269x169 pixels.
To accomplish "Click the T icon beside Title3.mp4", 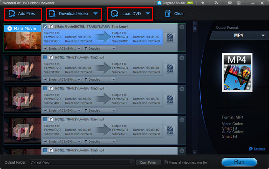I will point(51,88).
